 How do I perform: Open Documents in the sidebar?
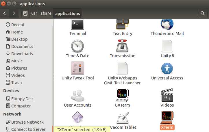click(x=19, y=46)
